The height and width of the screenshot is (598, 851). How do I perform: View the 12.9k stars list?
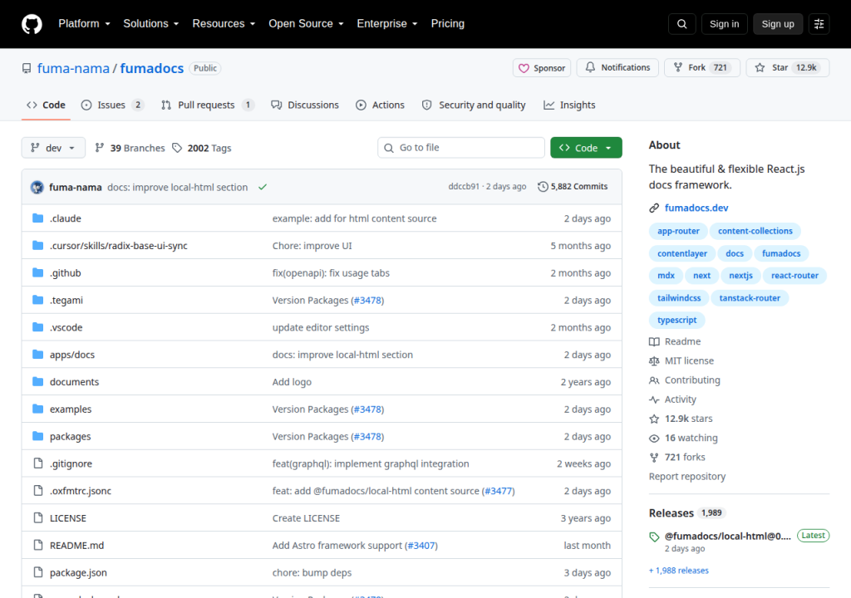[x=681, y=419]
